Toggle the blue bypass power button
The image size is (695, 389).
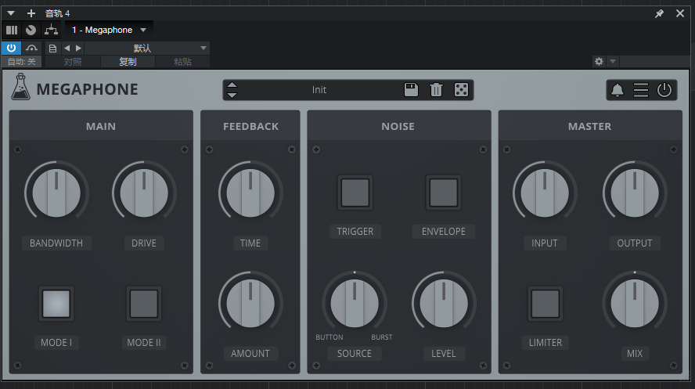[11, 48]
